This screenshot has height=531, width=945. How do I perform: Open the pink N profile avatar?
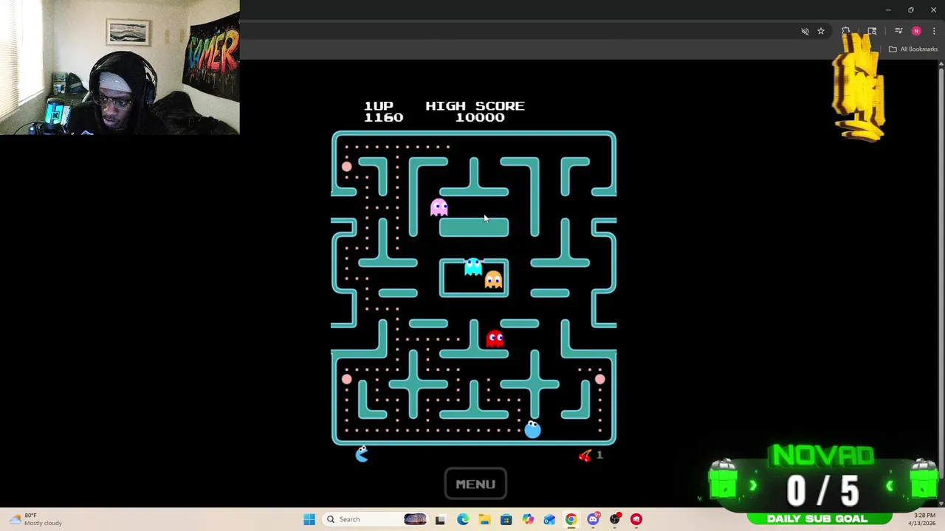916,31
